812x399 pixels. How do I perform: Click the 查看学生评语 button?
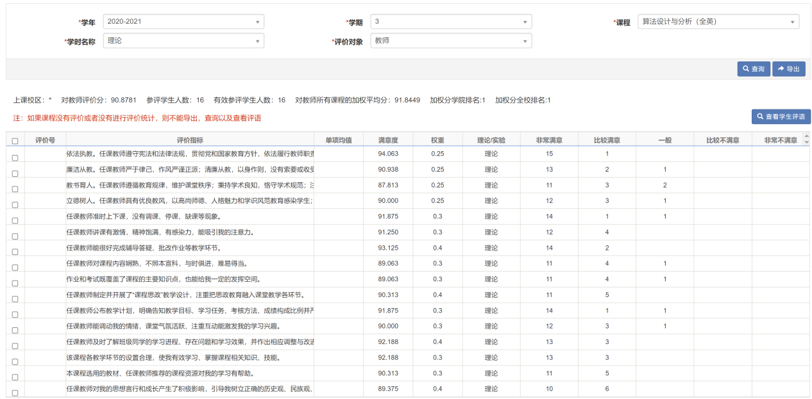click(x=781, y=117)
